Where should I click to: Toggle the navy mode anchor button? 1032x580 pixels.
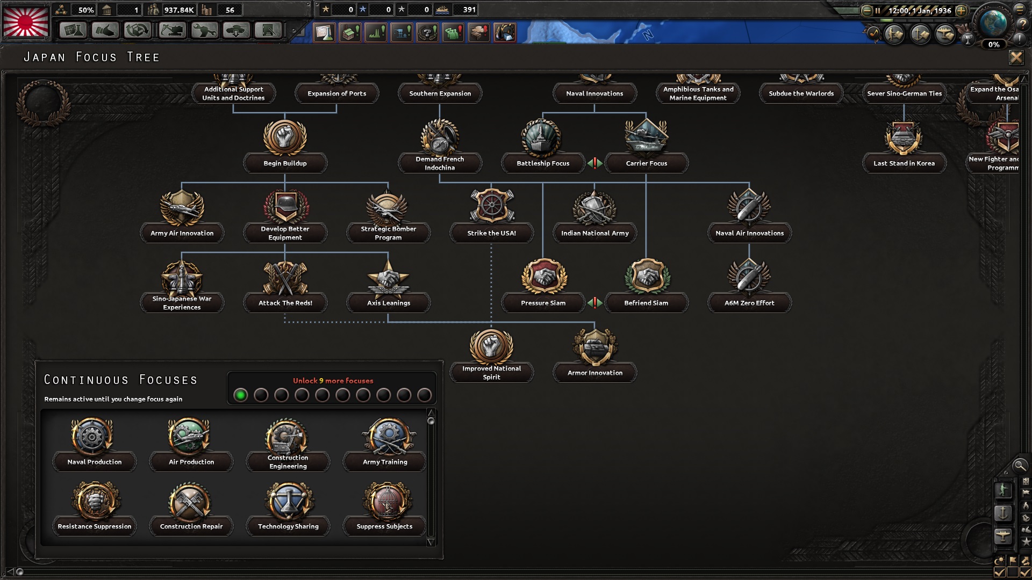(x=1003, y=513)
